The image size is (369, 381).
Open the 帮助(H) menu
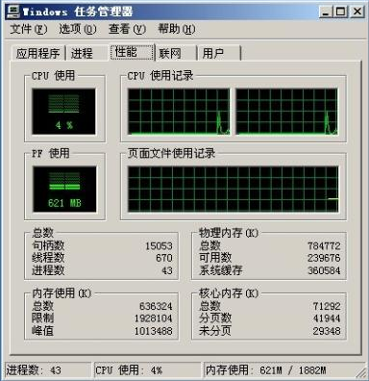point(177,29)
